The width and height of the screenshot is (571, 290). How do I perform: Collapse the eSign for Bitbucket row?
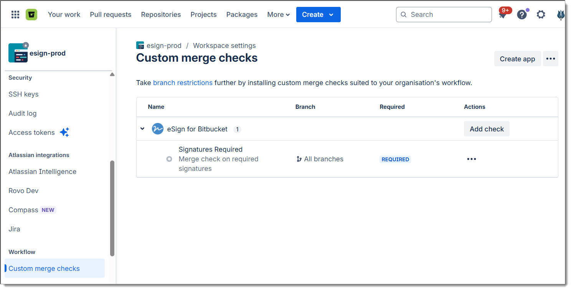click(142, 129)
